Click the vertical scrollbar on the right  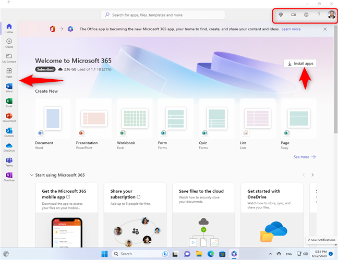pos(336,80)
